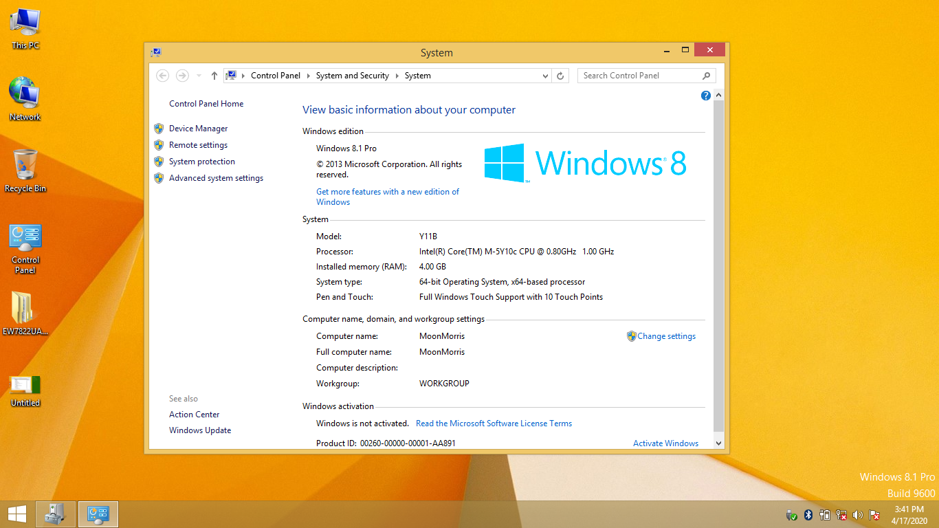Click the volume speaker tray icon
This screenshot has width=939, height=528.
point(858,515)
